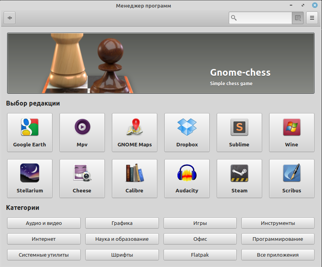This screenshot has width=322, height=267.
Task: Click the Audacity headphones icon
Action: click(x=187, y=173)
